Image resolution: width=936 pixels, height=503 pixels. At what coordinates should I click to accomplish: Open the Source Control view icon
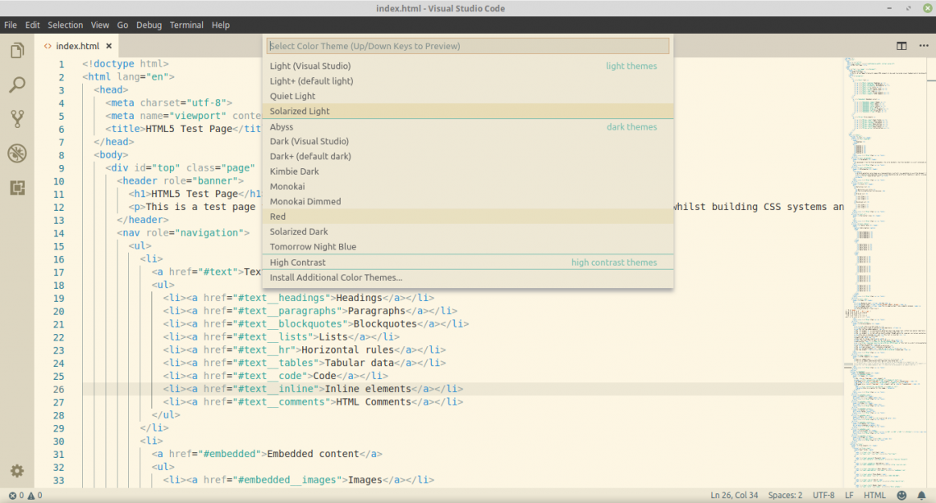pyautogui.click(x=16, y=119)
